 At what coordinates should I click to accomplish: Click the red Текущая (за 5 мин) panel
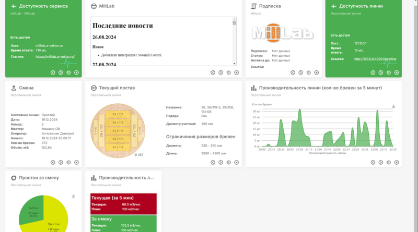coord(123,204)
